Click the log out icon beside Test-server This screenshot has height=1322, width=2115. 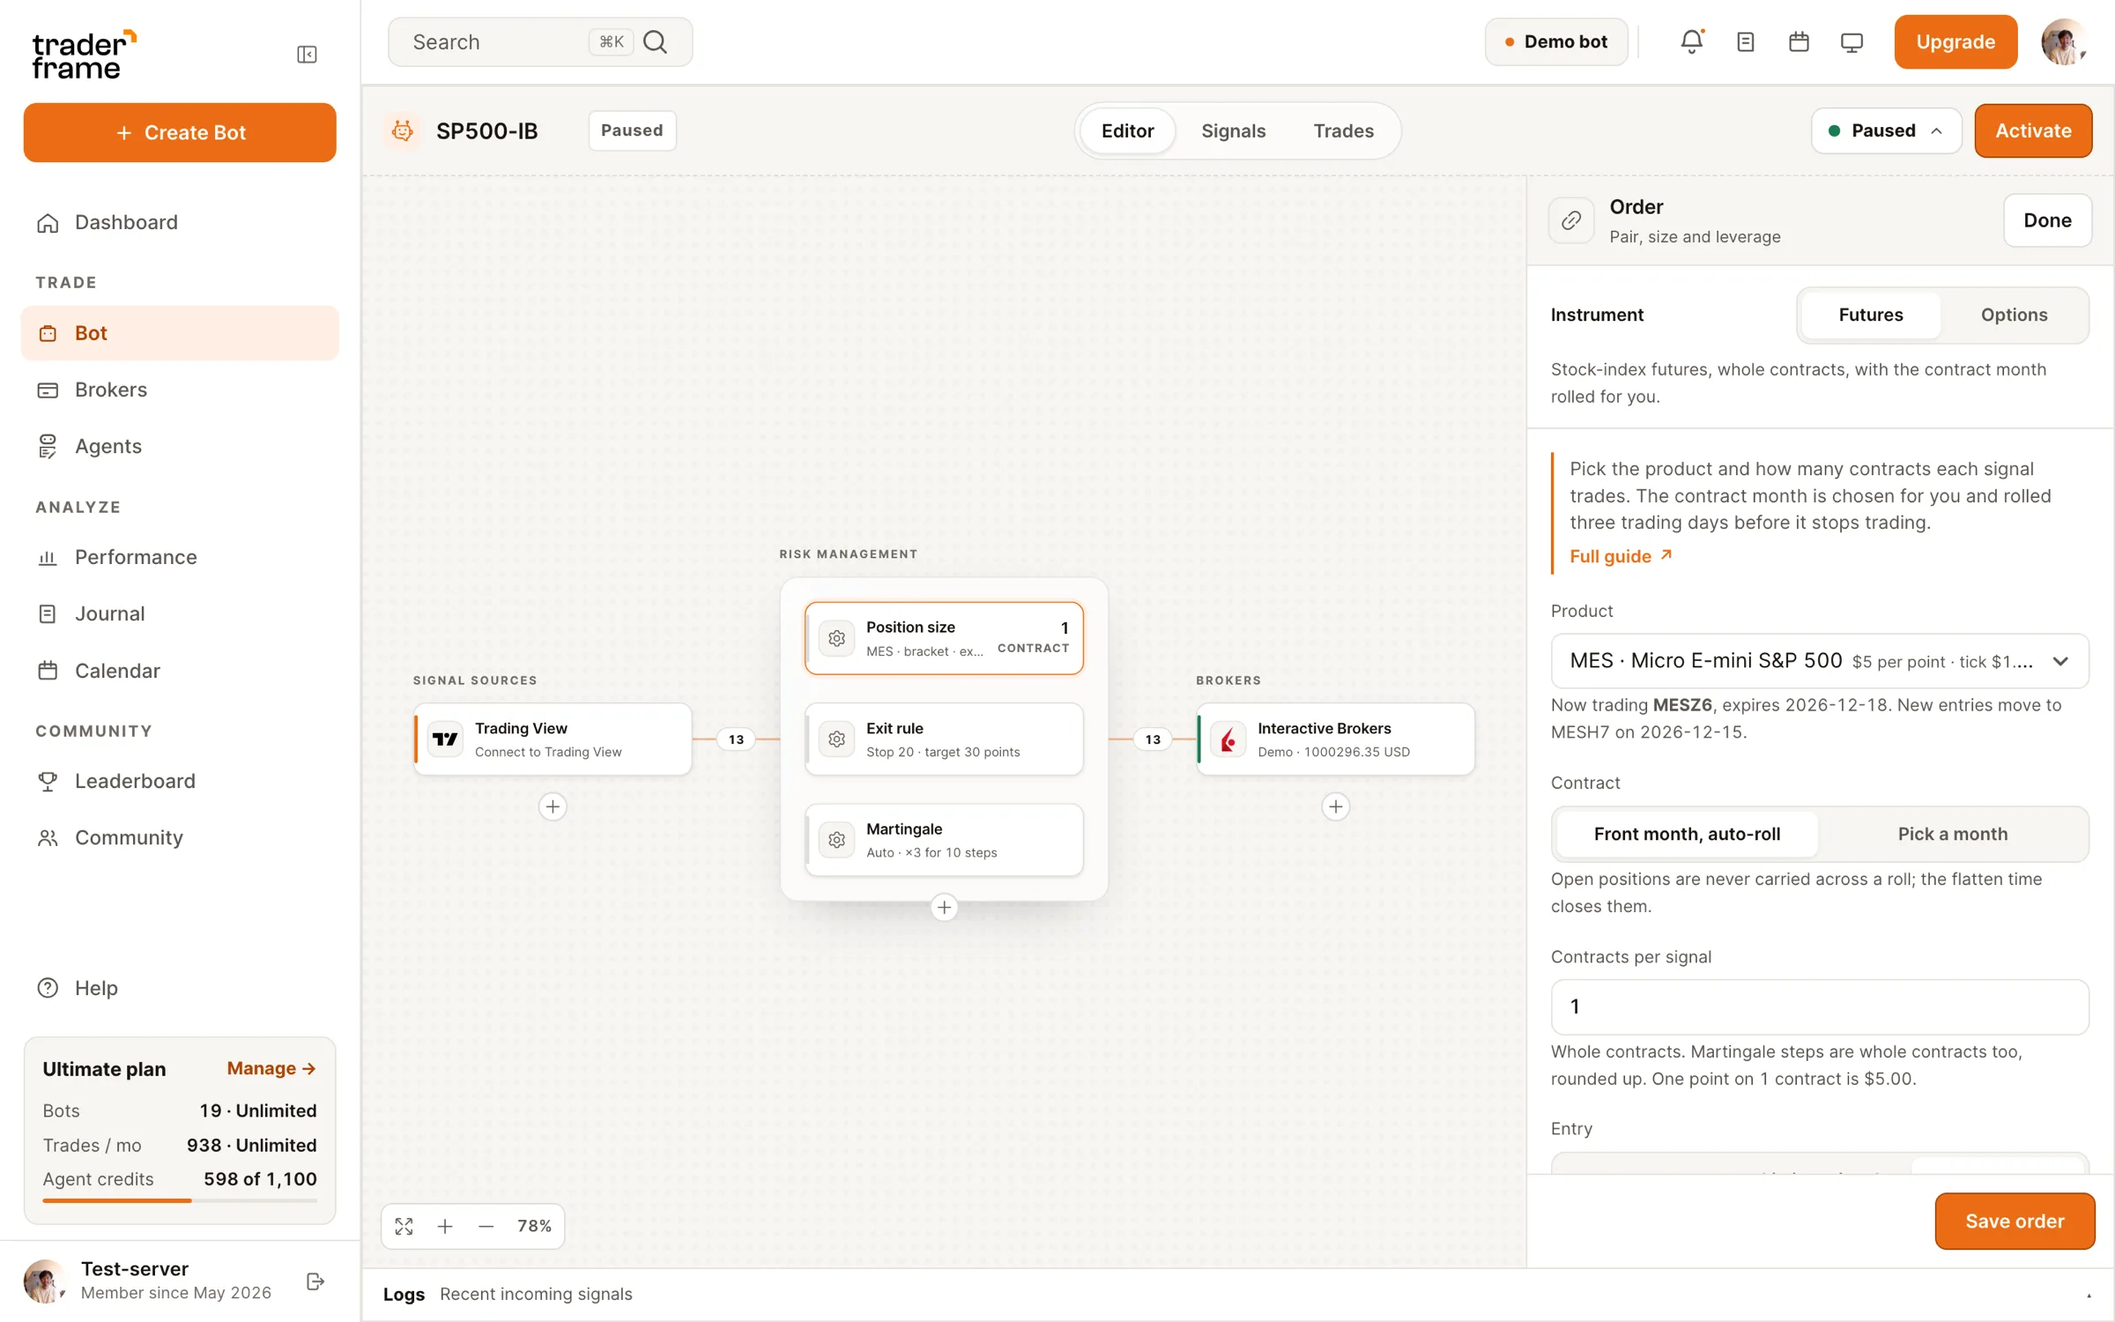[x=315, y=1281]
